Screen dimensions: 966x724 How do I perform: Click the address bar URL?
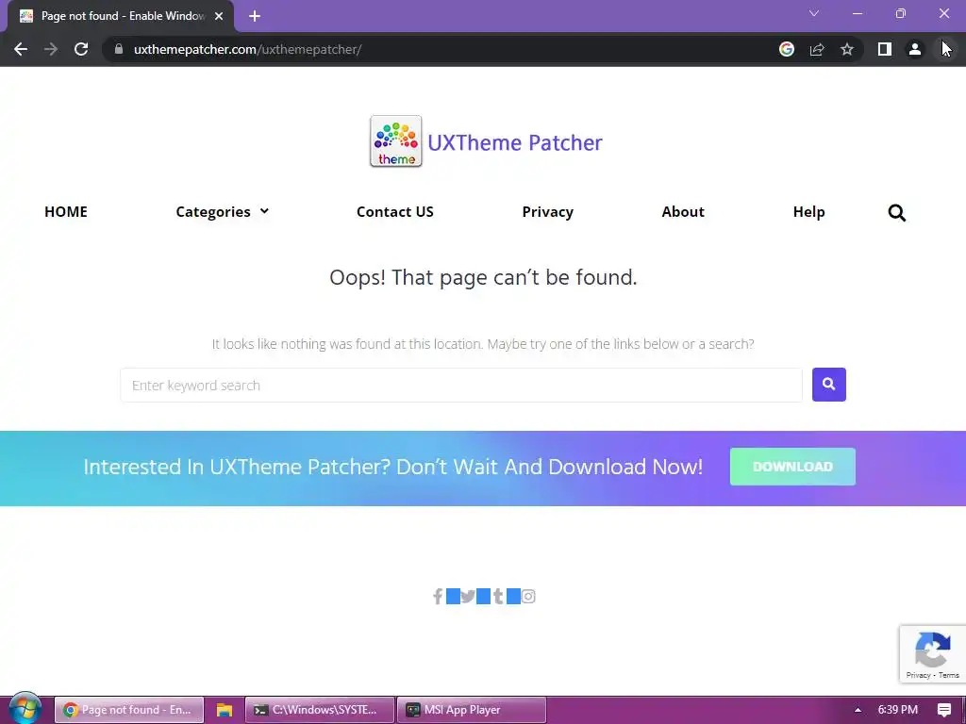click(x=248, y=49)
